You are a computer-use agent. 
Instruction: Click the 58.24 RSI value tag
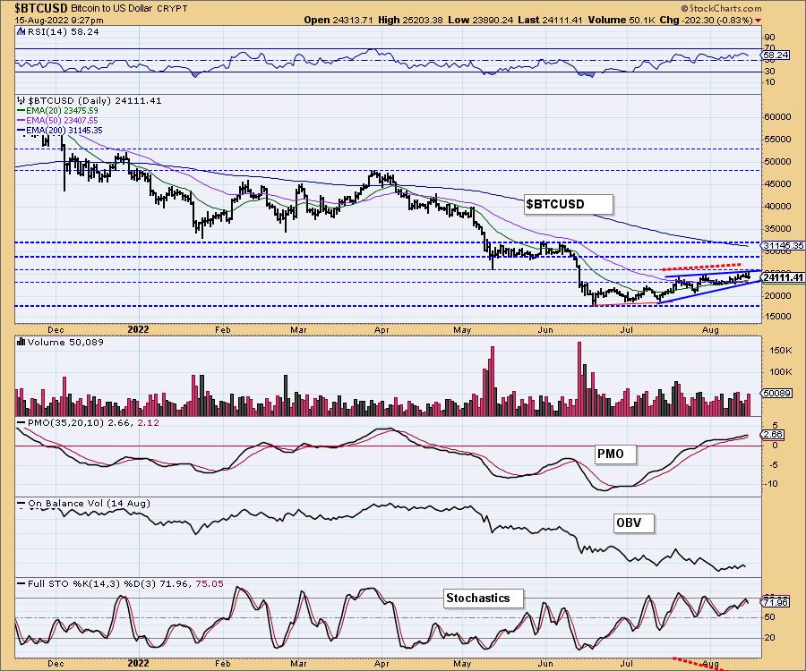pos(776,55)
